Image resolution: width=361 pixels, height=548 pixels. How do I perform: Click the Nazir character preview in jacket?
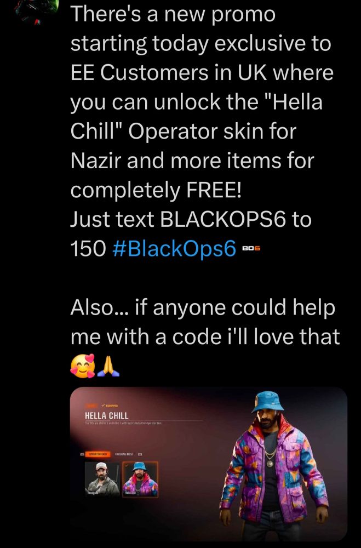274,465
